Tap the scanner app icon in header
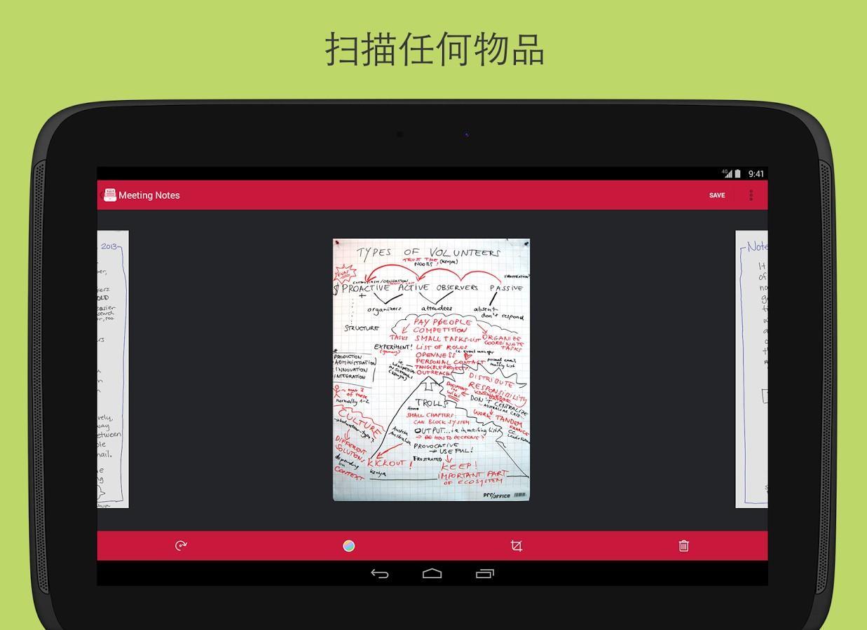 point(110,195)
